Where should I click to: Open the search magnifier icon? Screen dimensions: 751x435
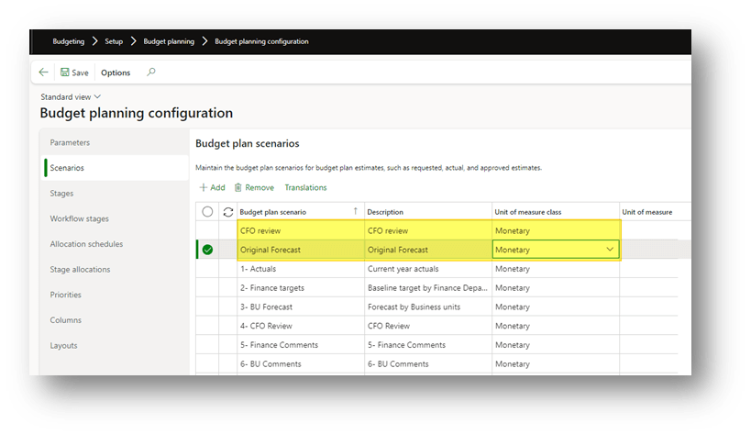pos(151,72)
